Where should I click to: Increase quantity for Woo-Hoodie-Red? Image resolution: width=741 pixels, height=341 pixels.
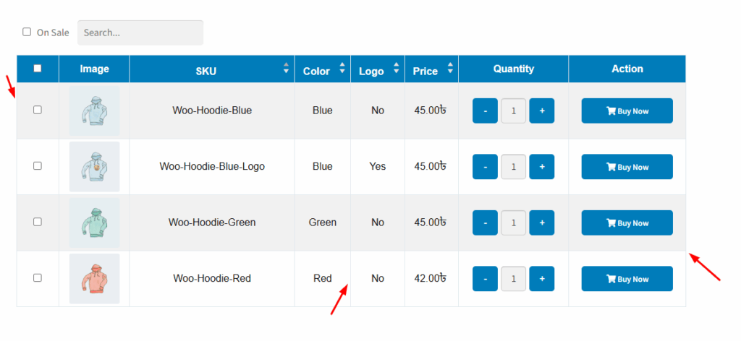pos(541,279)
